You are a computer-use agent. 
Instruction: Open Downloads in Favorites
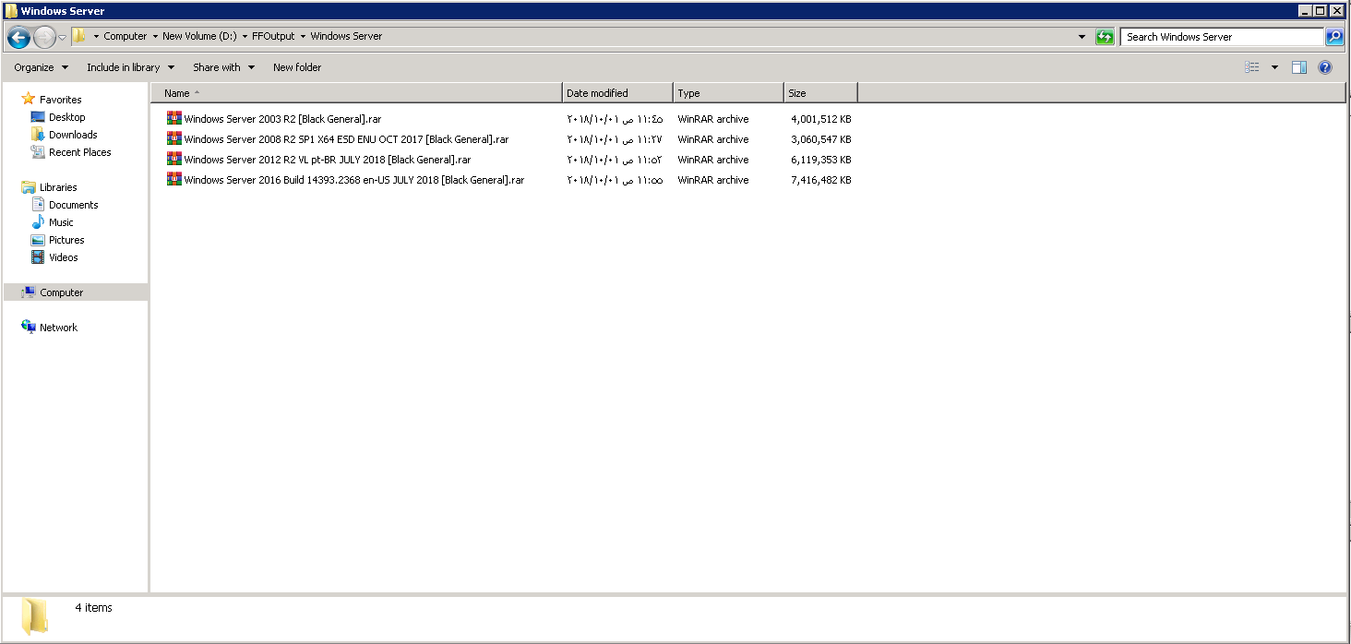[73, 135]
